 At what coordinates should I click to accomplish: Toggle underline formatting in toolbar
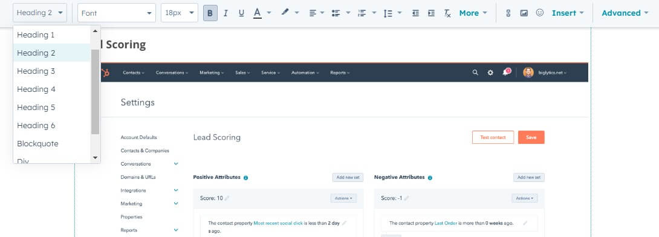click(241, 13)
